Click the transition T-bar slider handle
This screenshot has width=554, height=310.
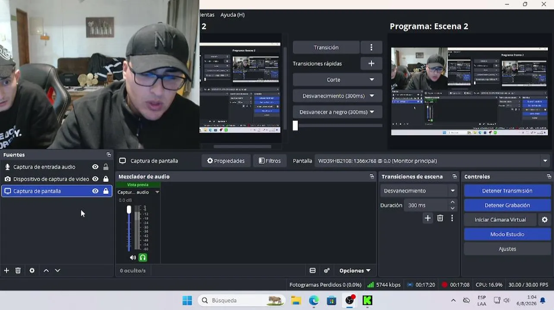click(x=295, y=125)
